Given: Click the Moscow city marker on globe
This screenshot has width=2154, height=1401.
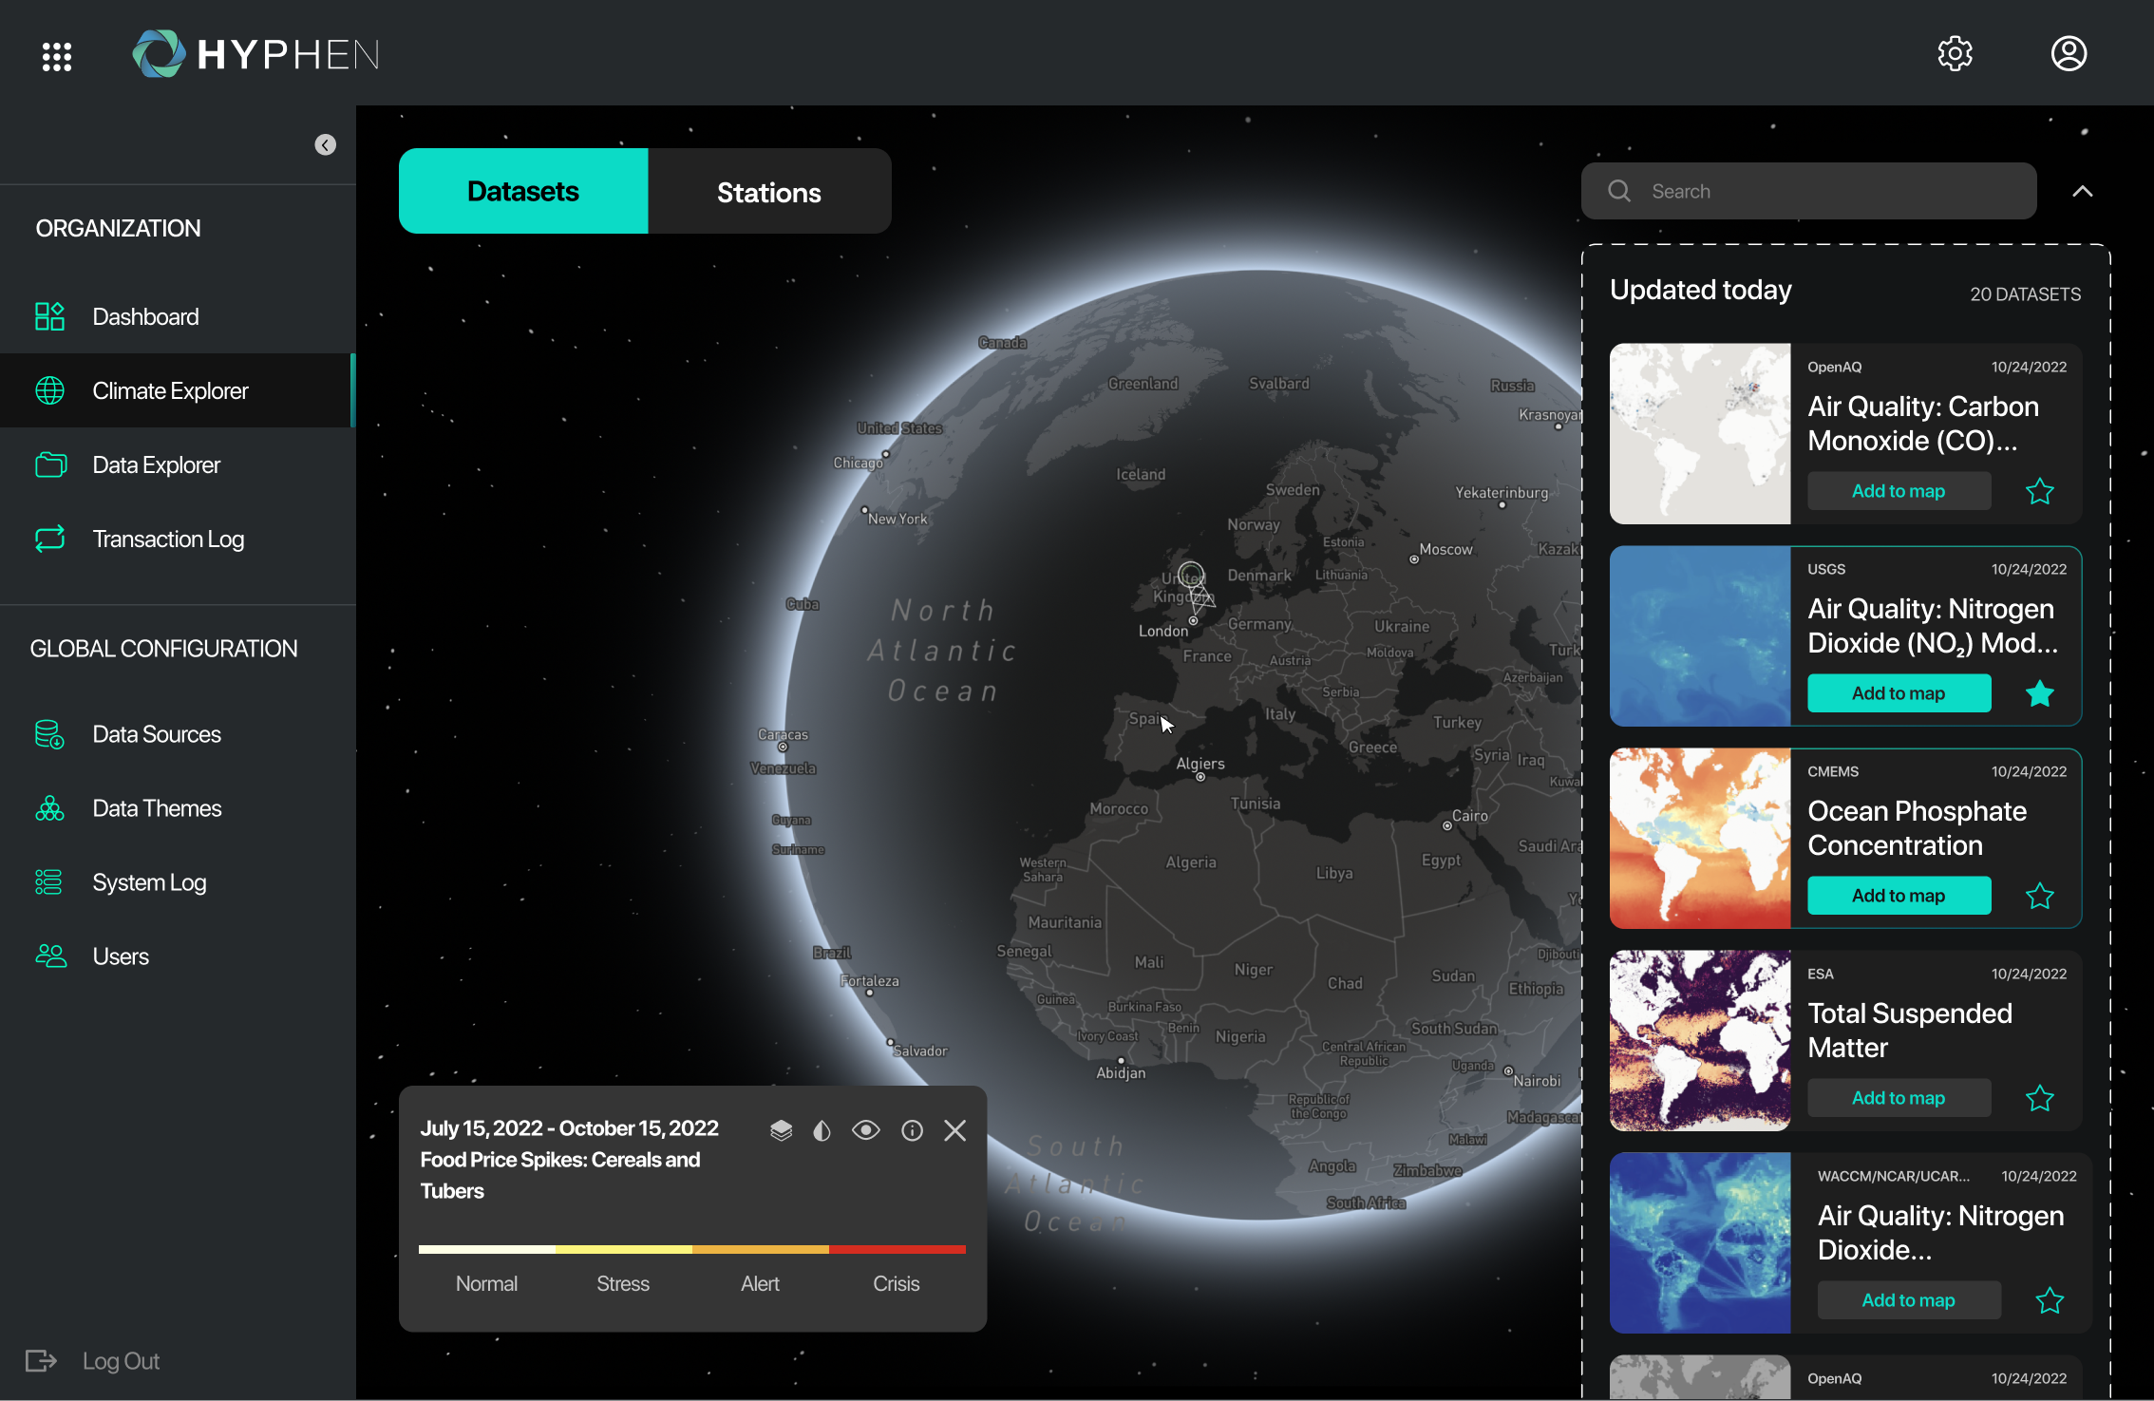Looking at the screenshot, I should tap(1414, 559).
